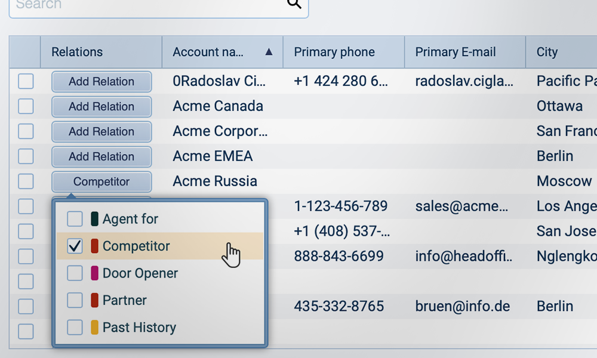Click the red Partner color tag
Viewport: 597px width, 358px height.
[94, 300]
